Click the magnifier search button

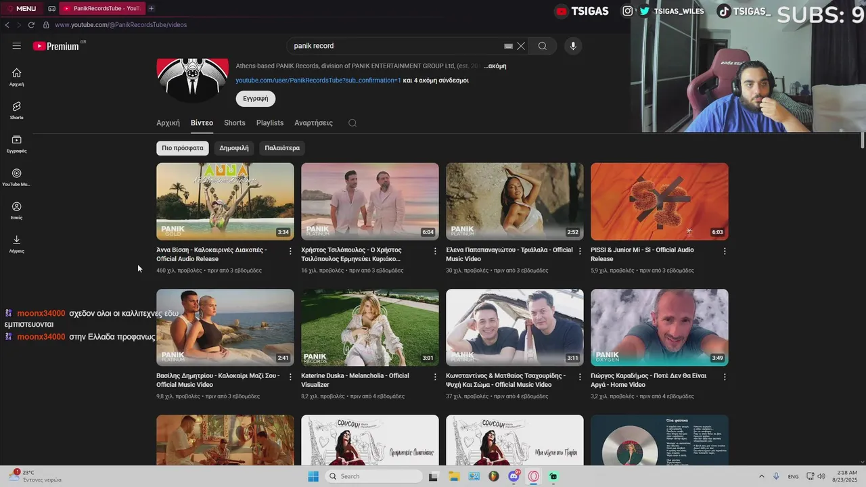(x=543, y=46)
